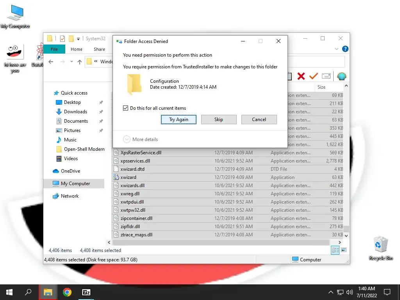Viewport: 400px width, 300px height.
Task: Select Network in navigation pane
Action: tap(70, 196)
